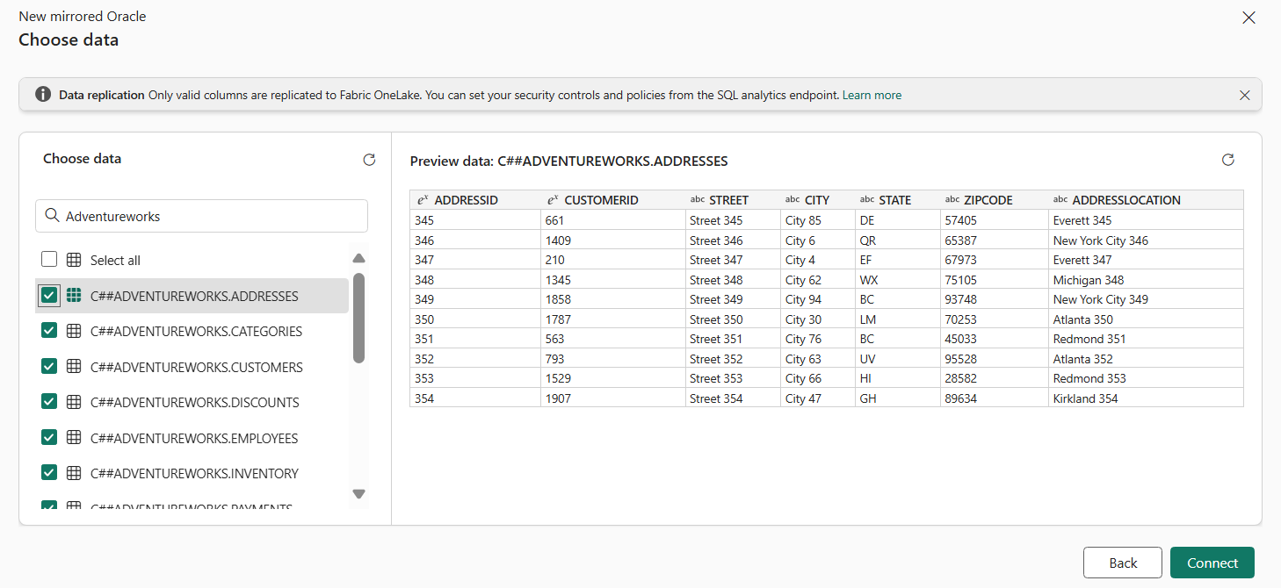Click the abc text icon on STATE column
The image size is (1281, 588).
(867, 199)
